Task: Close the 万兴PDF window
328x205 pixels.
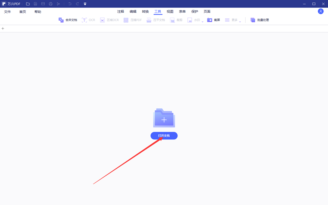Action: point(323,4)
